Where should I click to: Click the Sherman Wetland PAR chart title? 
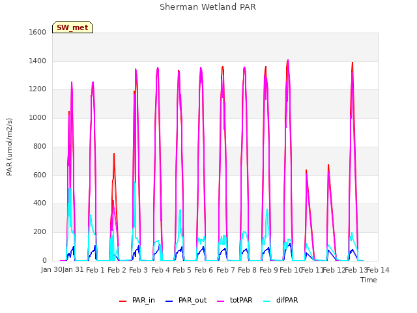208,7
